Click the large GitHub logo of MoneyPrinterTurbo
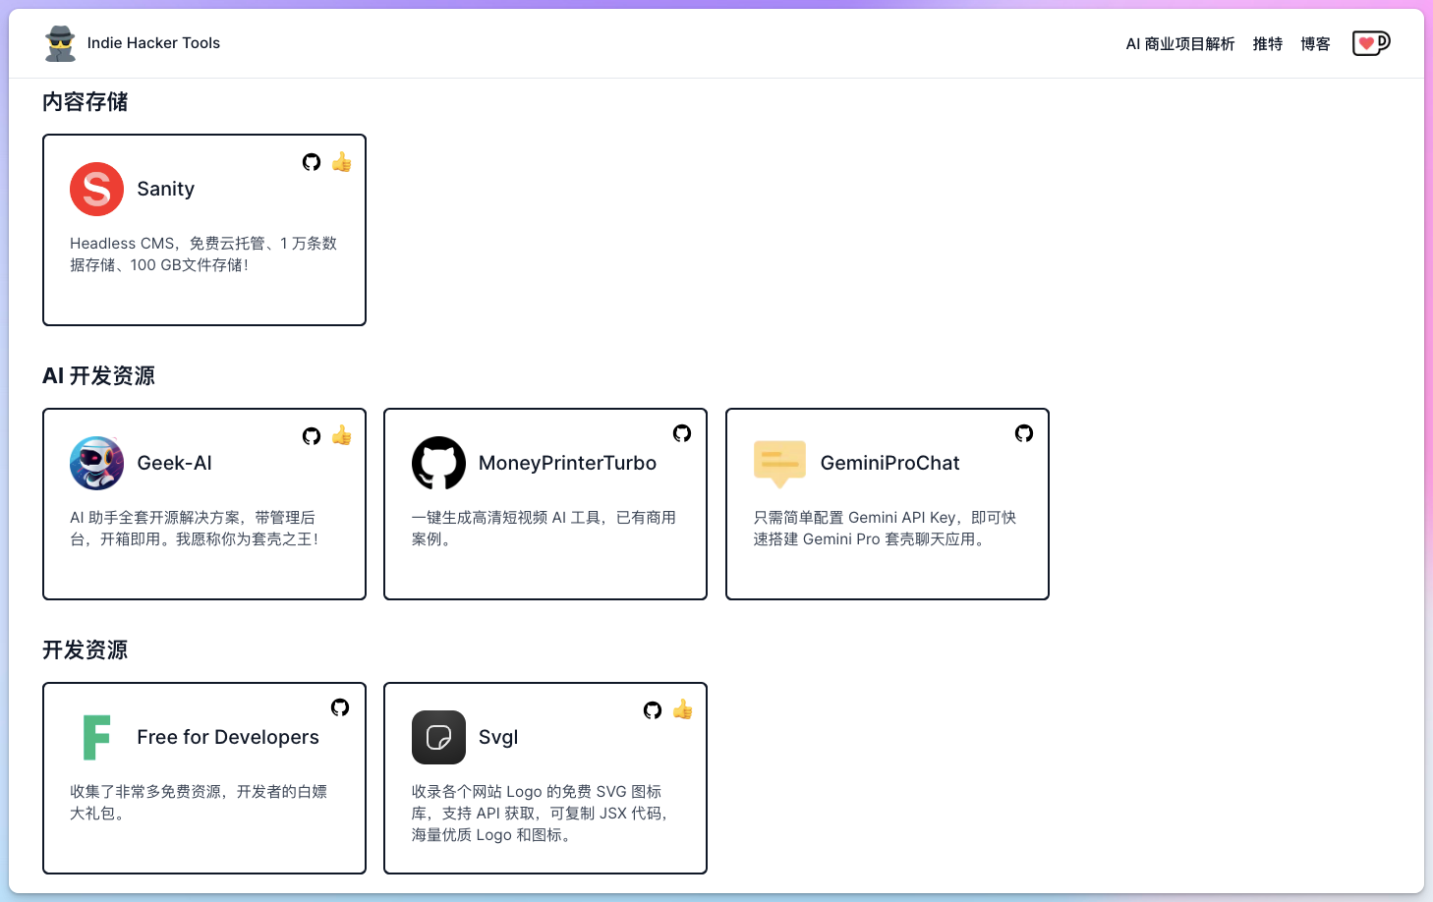This screenshot has width=1433, height=902. (438, 463)
